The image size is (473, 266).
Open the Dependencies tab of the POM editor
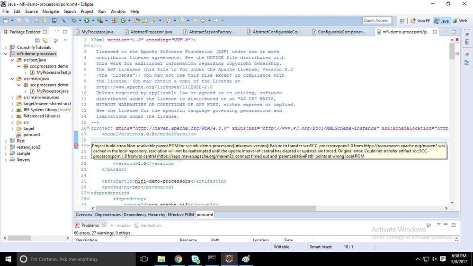(x=107, y=215)
